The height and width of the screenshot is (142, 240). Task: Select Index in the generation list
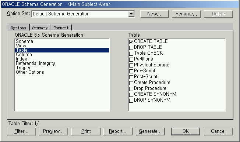click(62, 59)
